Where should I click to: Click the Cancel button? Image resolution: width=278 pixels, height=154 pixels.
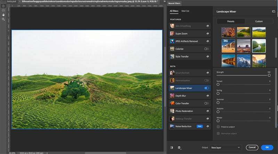pos(252,147)
